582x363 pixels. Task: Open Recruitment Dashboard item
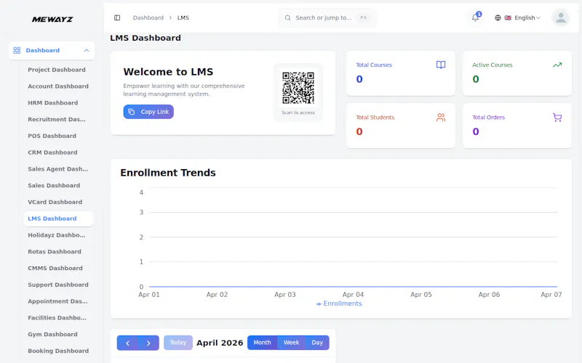click(57, 119)
